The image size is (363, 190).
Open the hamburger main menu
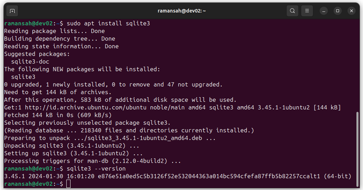307,11
